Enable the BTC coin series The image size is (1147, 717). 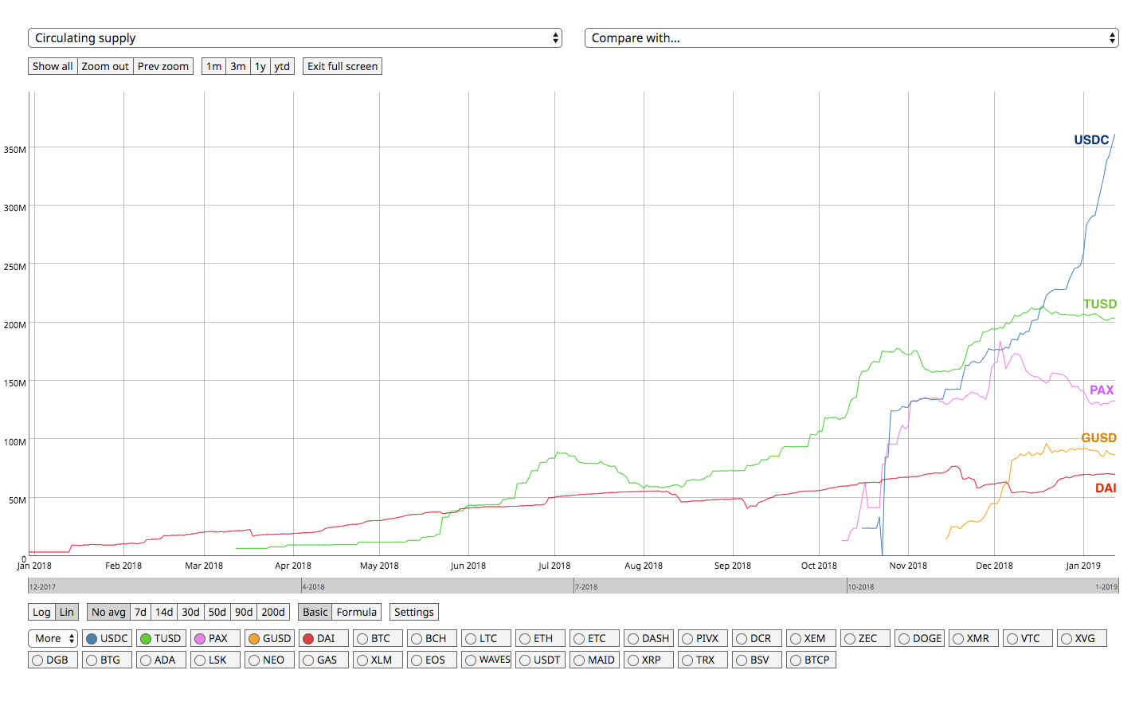(x=378, y=639)
